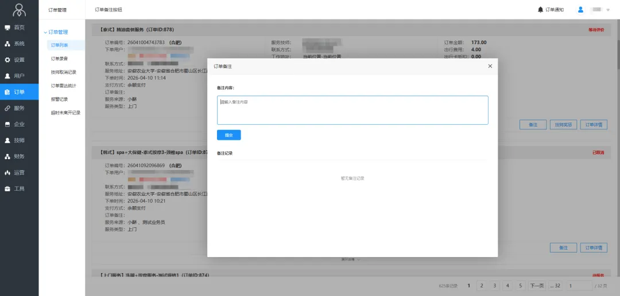Screen dimensions: 620x296
Task: Collapse the 订单管理 tree section
Action: point(46,32)
